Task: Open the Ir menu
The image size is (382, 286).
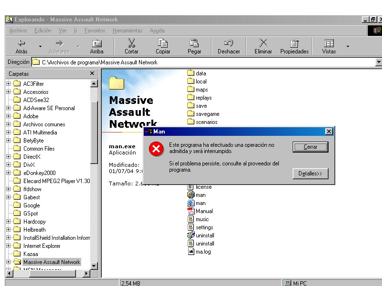Action: point(75,31)
